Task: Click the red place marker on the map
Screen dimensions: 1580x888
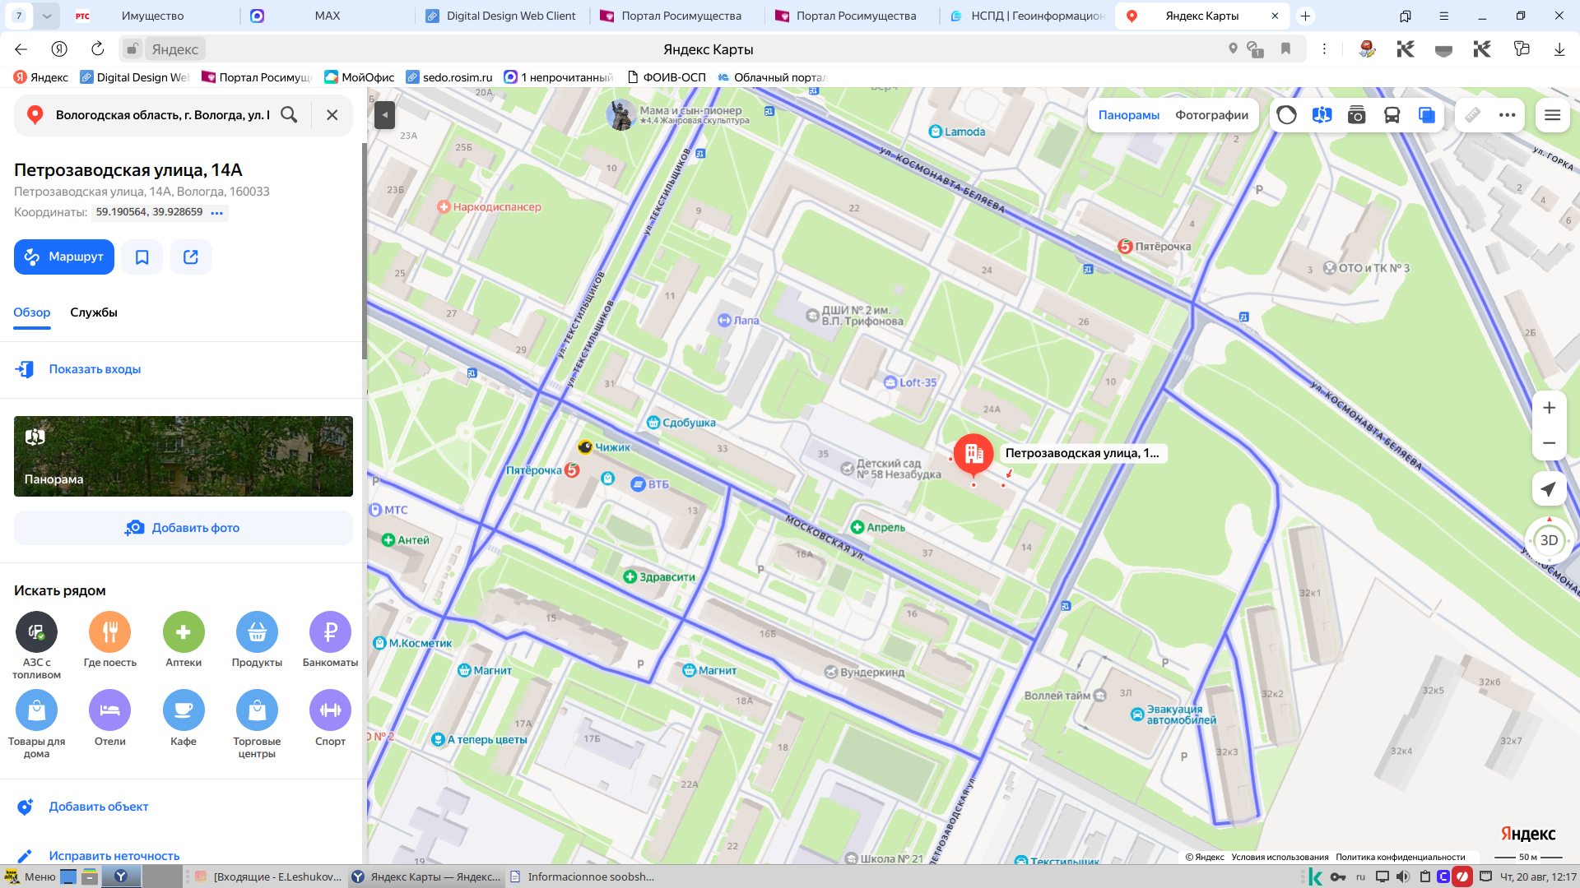Action: click(974, 455)
